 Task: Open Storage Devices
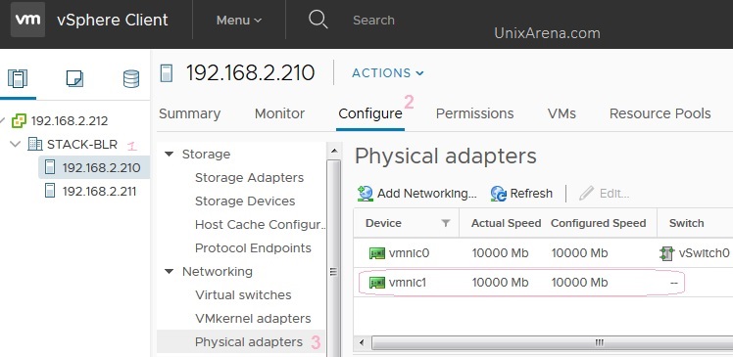click(245, 201)
